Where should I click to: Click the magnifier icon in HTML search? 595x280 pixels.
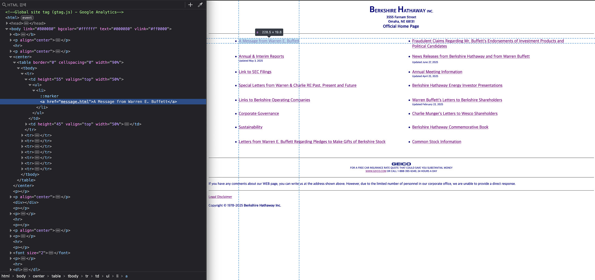tap(4, 5)
